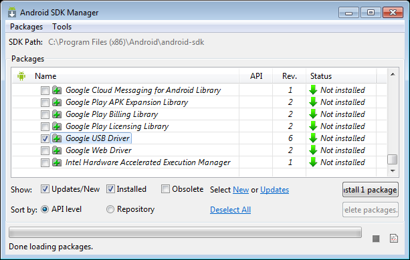The width and height of the screenshot is (410, 260).
Task: Open the Tools menu
Action: (x=62, y=27)
